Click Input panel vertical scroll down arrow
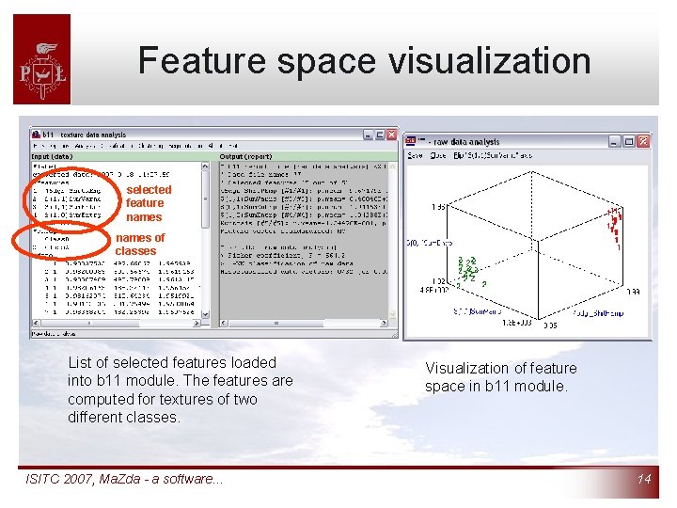This screenshot has height=508, width=677. [205, 314]
